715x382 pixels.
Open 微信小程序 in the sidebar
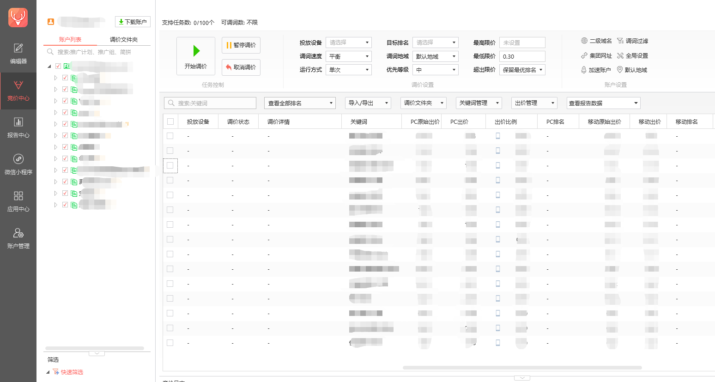pos(18,164)
